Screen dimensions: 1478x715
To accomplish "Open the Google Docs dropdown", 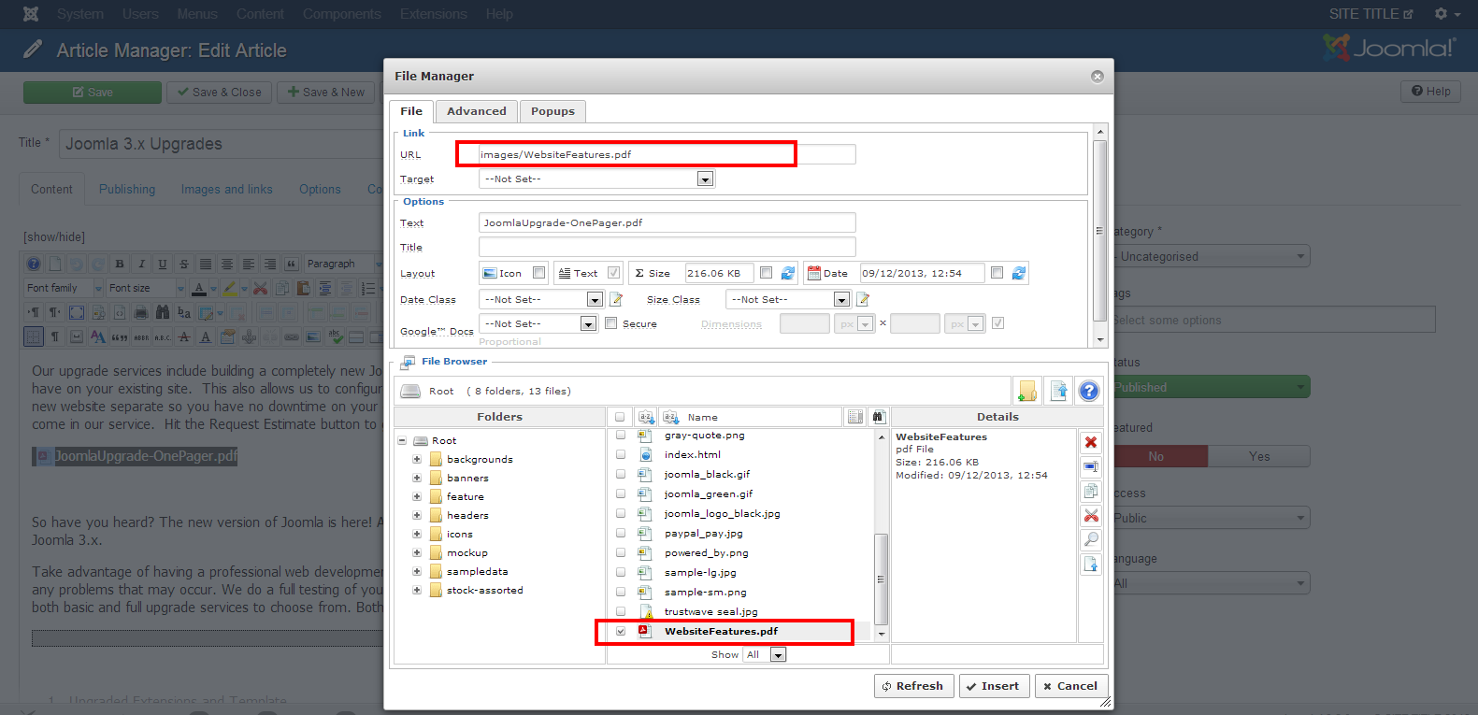I will tap(538, 323).
